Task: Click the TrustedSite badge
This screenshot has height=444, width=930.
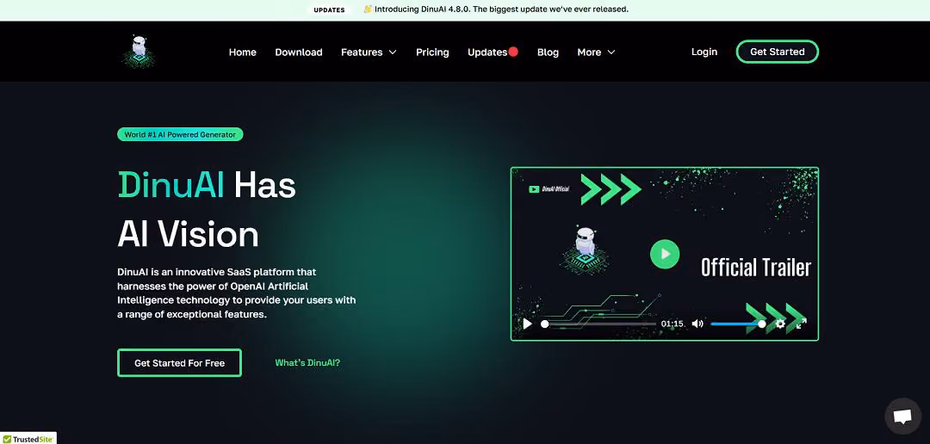Action: (28, 439)
